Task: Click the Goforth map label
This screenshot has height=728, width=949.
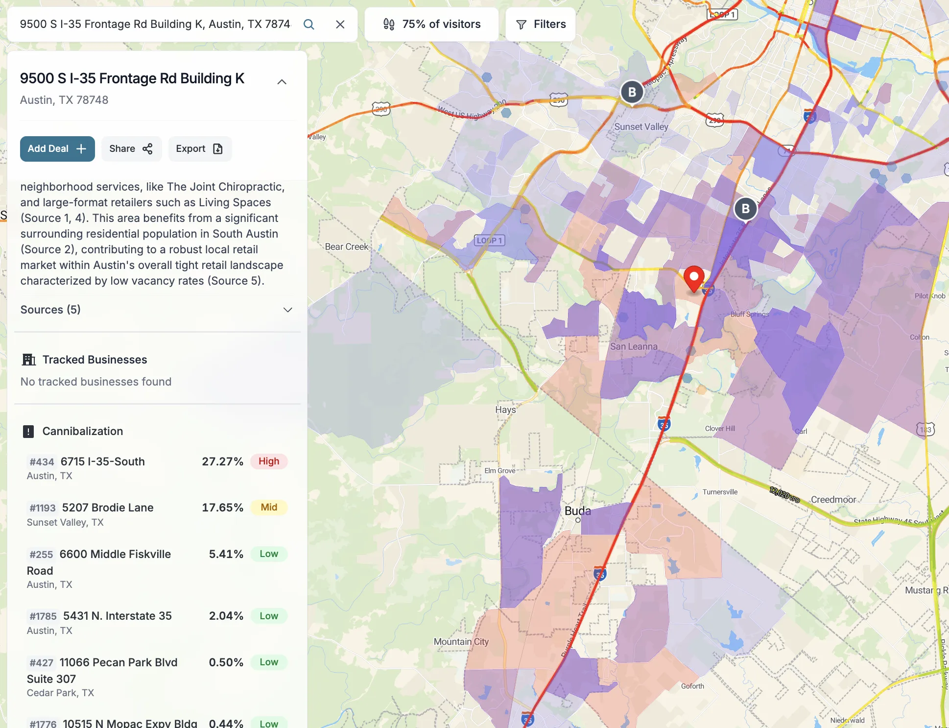Action: [x=692, y=686]
